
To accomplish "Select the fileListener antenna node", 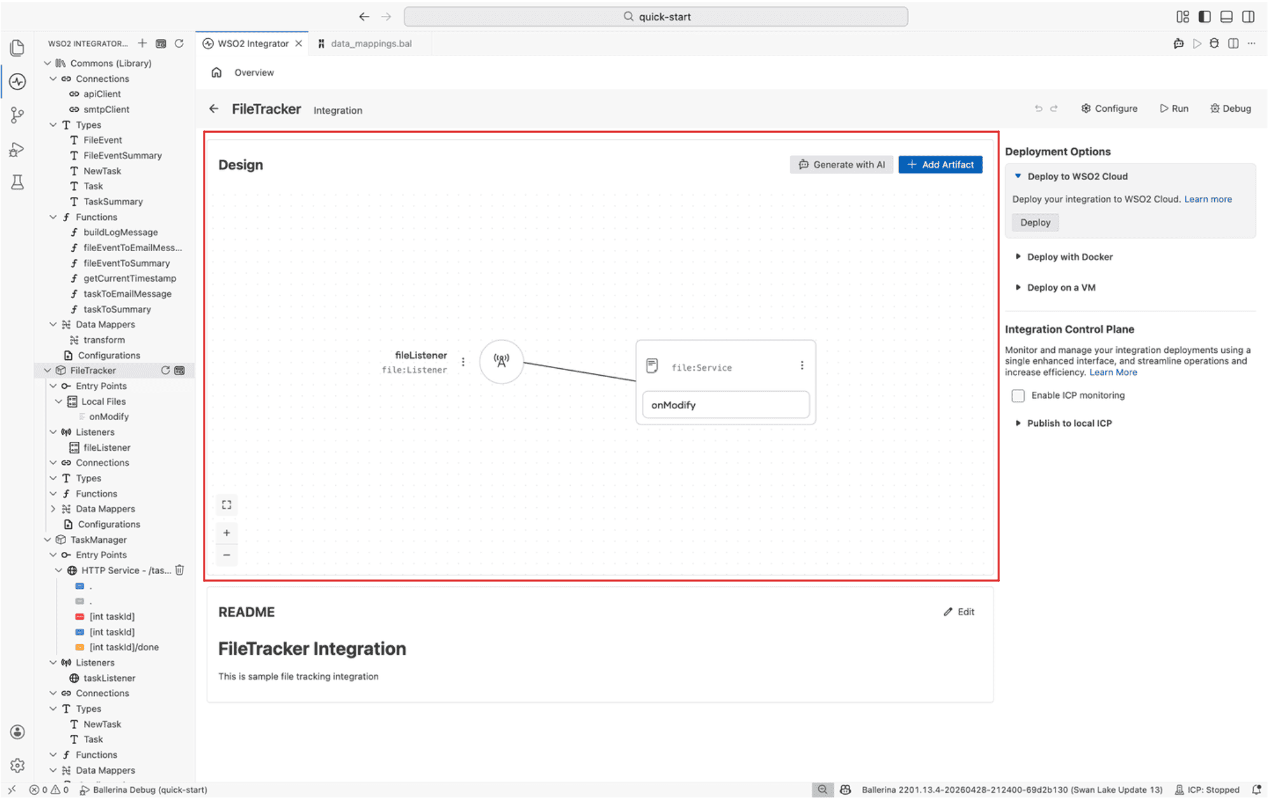I will click(502, 362).
